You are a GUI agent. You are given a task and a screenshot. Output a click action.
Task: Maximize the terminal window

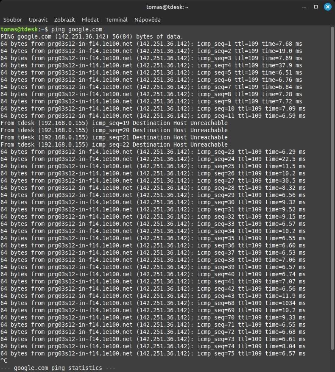pyautogui.click(x=316, y=7)
